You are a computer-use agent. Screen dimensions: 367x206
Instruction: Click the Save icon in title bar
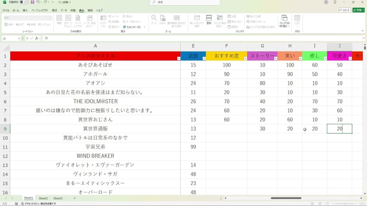point(32,2)
